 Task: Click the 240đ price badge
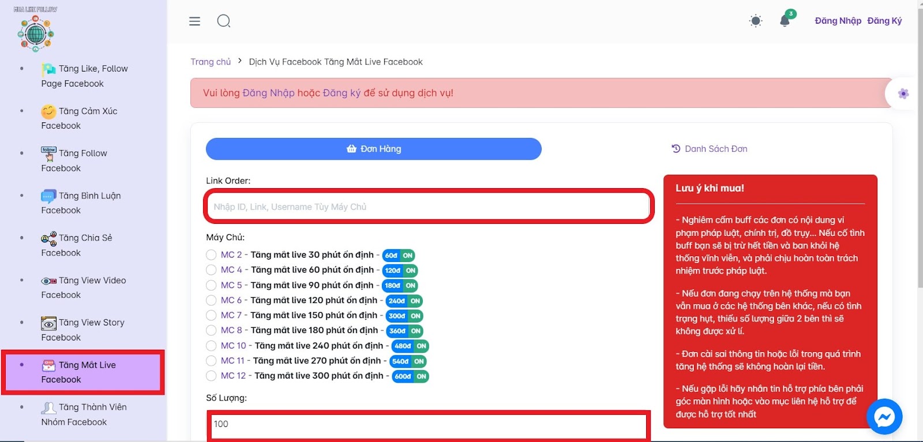396,301
